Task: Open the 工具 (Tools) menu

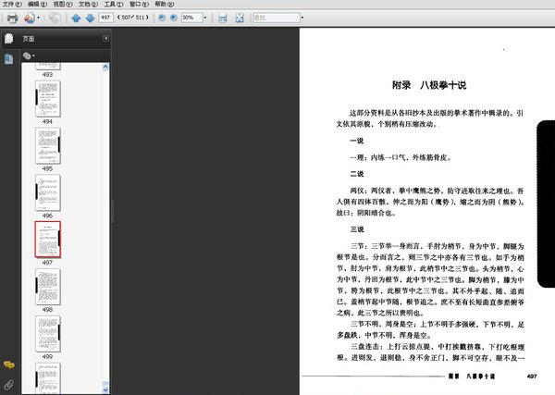Action: (114, 5)
